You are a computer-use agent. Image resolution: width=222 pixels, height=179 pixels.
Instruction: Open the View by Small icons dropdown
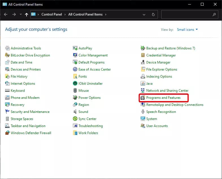click(187, 30)
